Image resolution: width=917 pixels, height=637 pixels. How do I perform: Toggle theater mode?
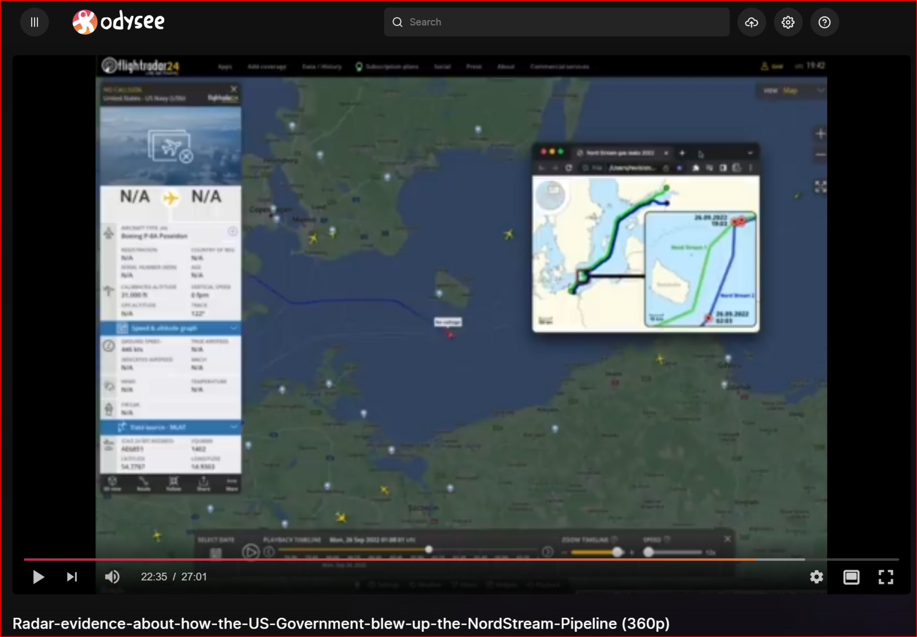pyautogui.click(x=851, y=577)
